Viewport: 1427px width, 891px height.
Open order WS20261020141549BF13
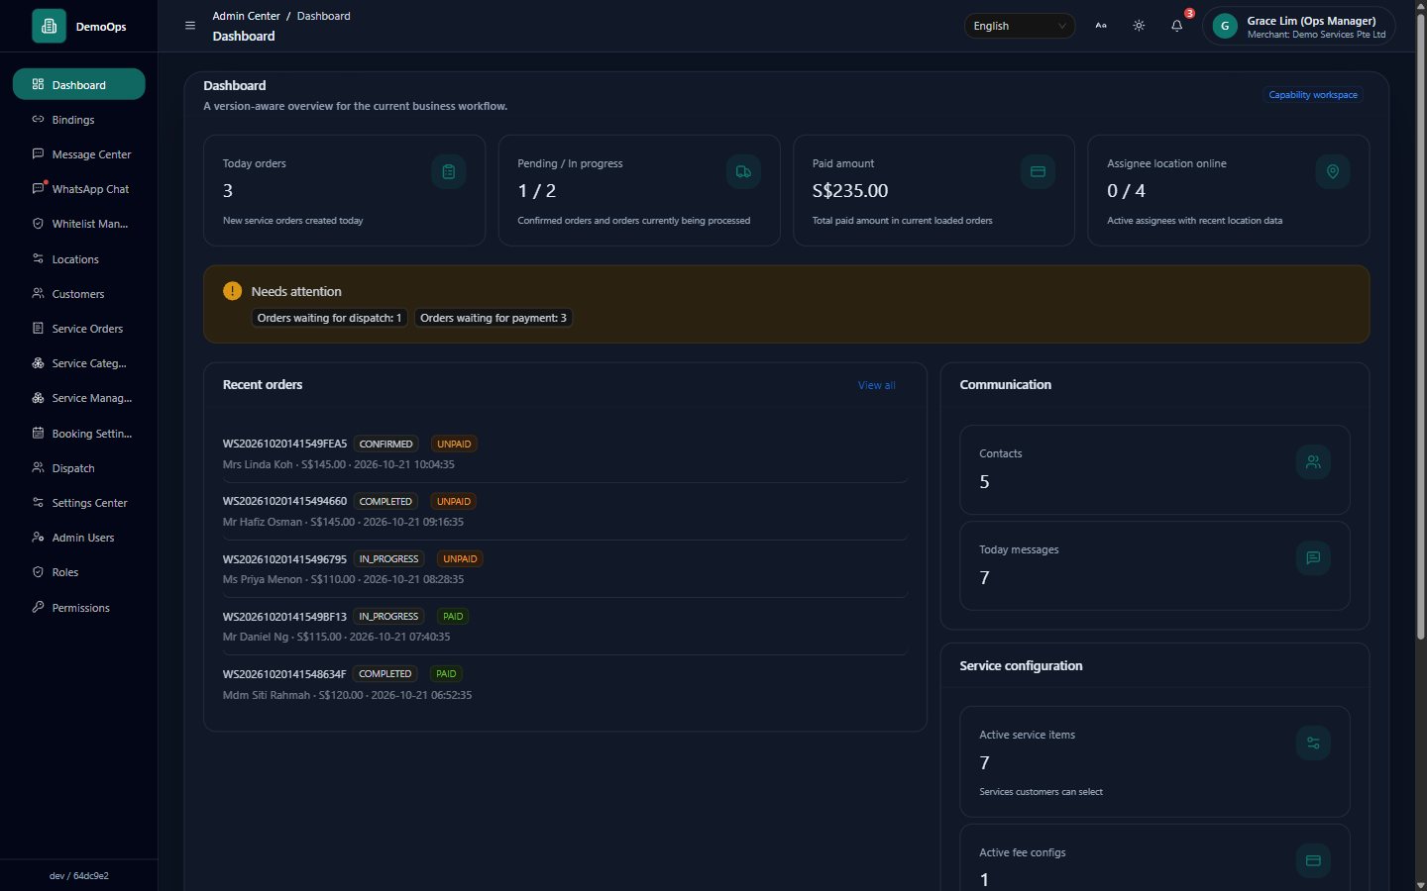pos(284,616)
